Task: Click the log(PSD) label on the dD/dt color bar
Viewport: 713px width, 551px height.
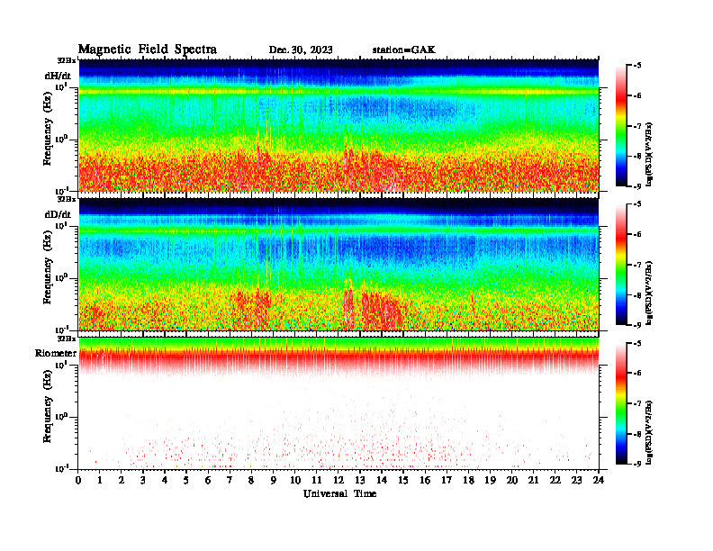Action: [649, 293]
